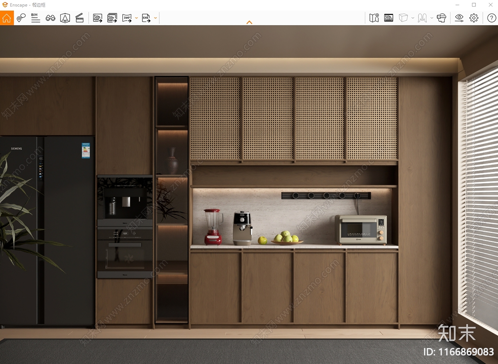The image size is (498, 364).
Task: Start batch rendering of views
Action: click(112, 18)
